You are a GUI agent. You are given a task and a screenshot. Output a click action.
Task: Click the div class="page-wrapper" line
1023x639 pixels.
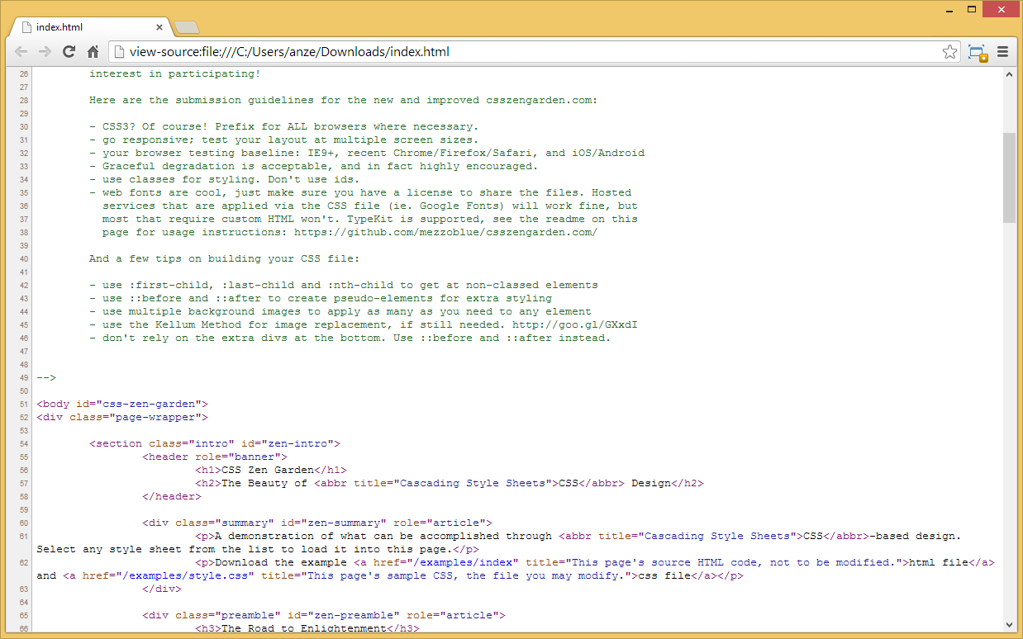[x=122, y=418]
